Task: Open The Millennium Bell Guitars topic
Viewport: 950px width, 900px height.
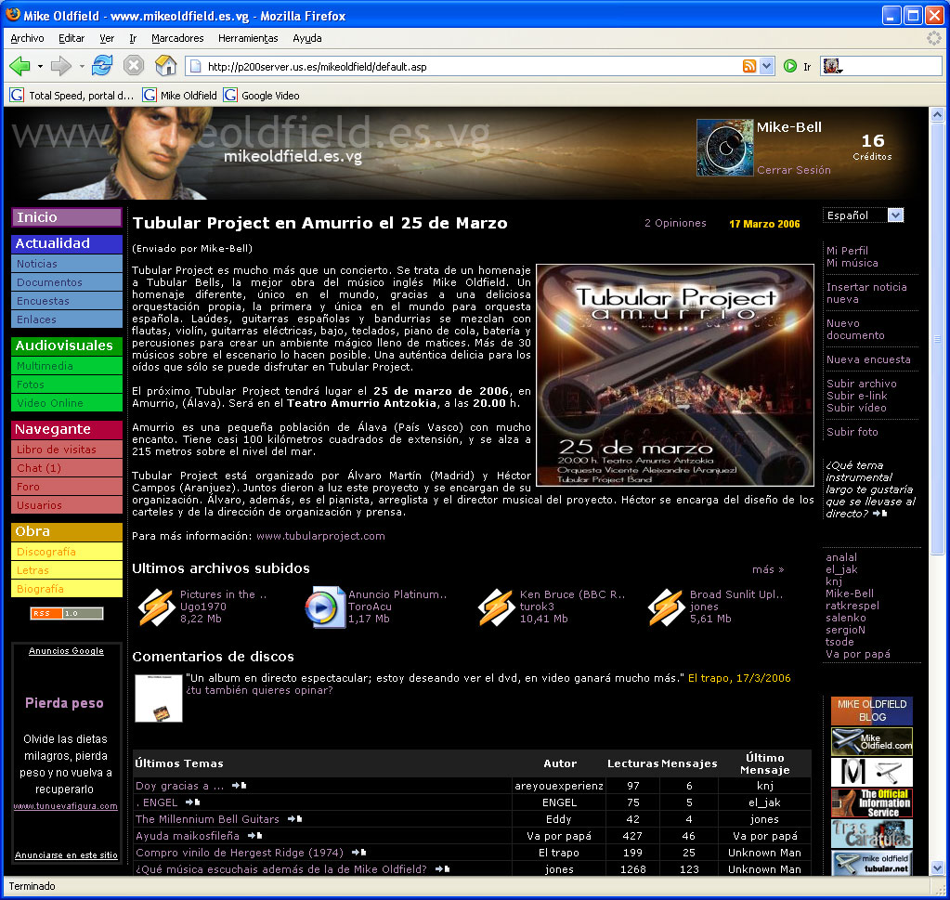Action: (x=207, y=819)
